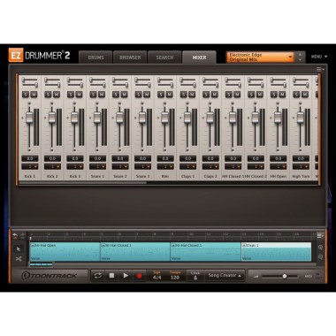The image size is (336, 336).
Task: Open the SEARCH tab
Action: coord(164,57)
